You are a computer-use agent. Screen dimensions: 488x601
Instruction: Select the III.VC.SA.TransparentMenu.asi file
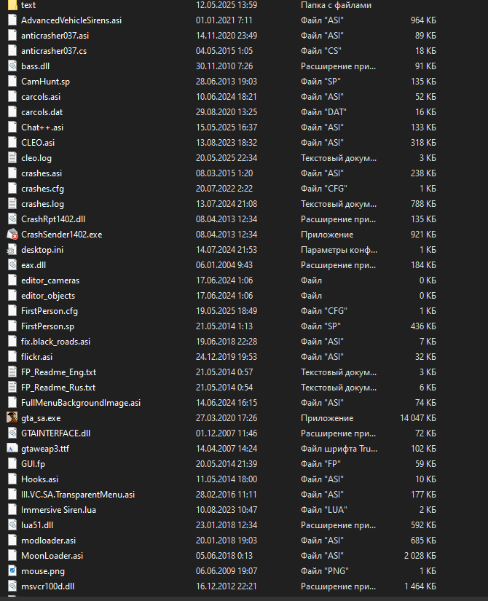(77, 495)
